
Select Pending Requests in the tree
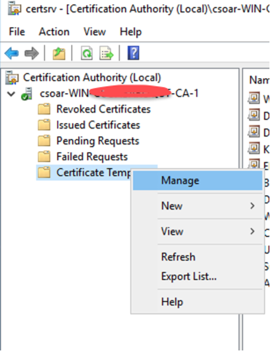[x=98, y=141]
